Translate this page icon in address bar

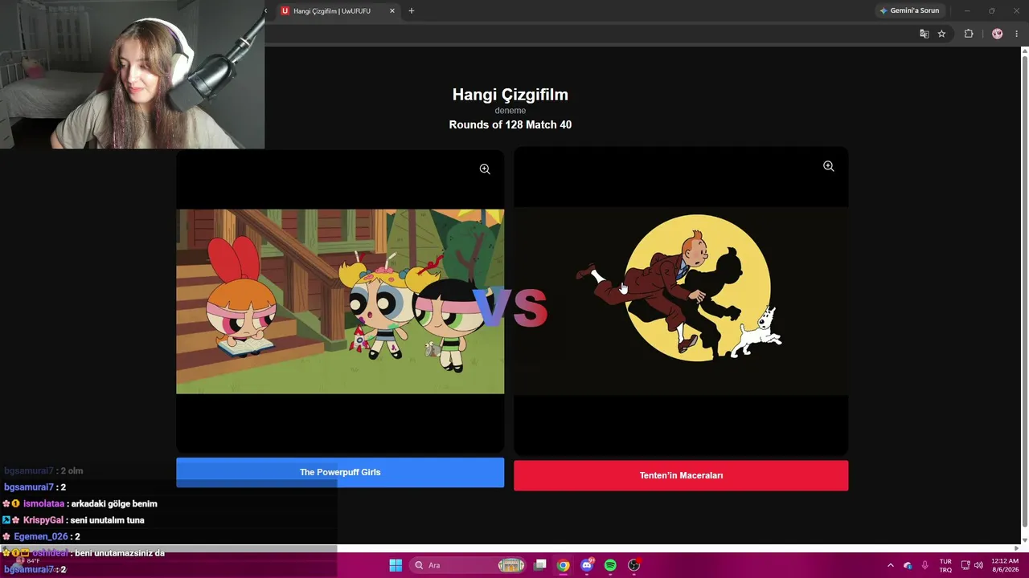pos(924,34)
